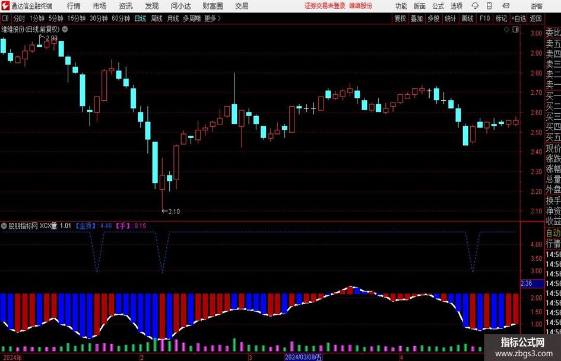Click the 画线 drawing toolbar button
The height and width of the screenshot is (361, 561).
coord(467,18)
